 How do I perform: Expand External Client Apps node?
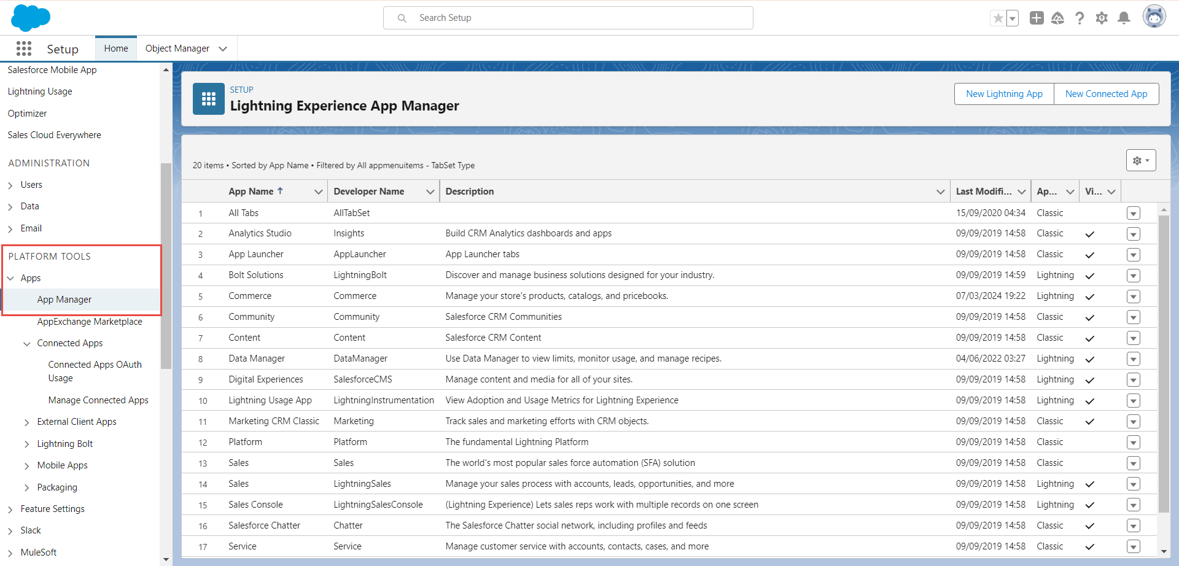pos(27,422)
